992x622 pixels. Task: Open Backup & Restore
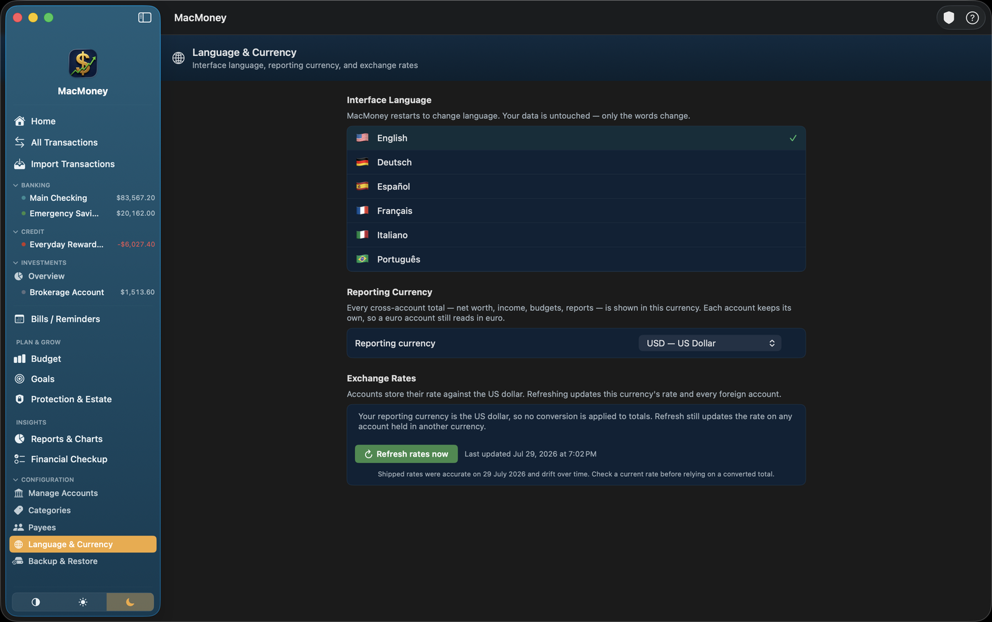(83, 561)
